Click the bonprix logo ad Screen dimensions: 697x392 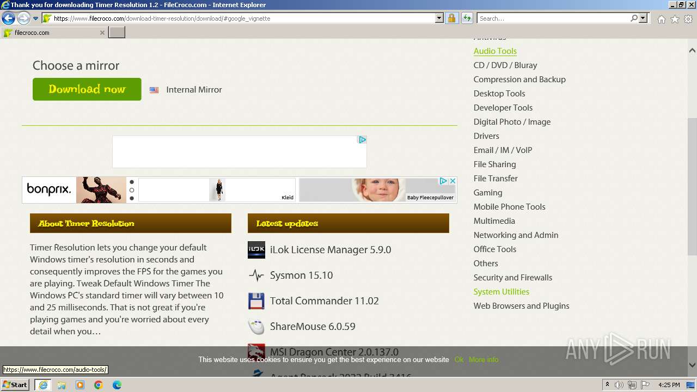tap(49, 190)
